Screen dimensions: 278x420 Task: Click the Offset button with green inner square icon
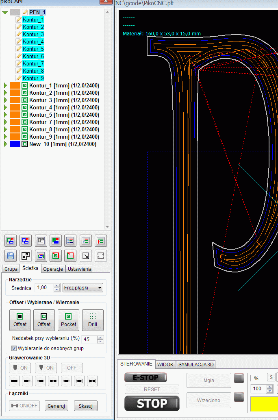[44, 320]
